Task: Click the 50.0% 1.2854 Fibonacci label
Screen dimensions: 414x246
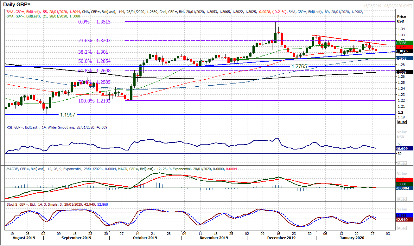Action: [x=94, y=61]
